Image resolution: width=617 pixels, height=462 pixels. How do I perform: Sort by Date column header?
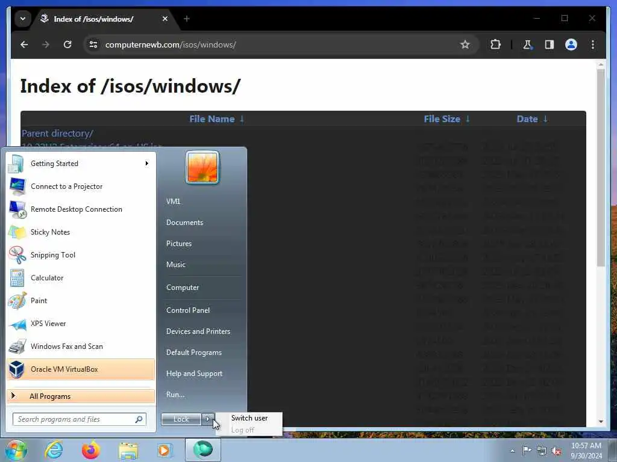pyautogui.click(x=532, y=119)
